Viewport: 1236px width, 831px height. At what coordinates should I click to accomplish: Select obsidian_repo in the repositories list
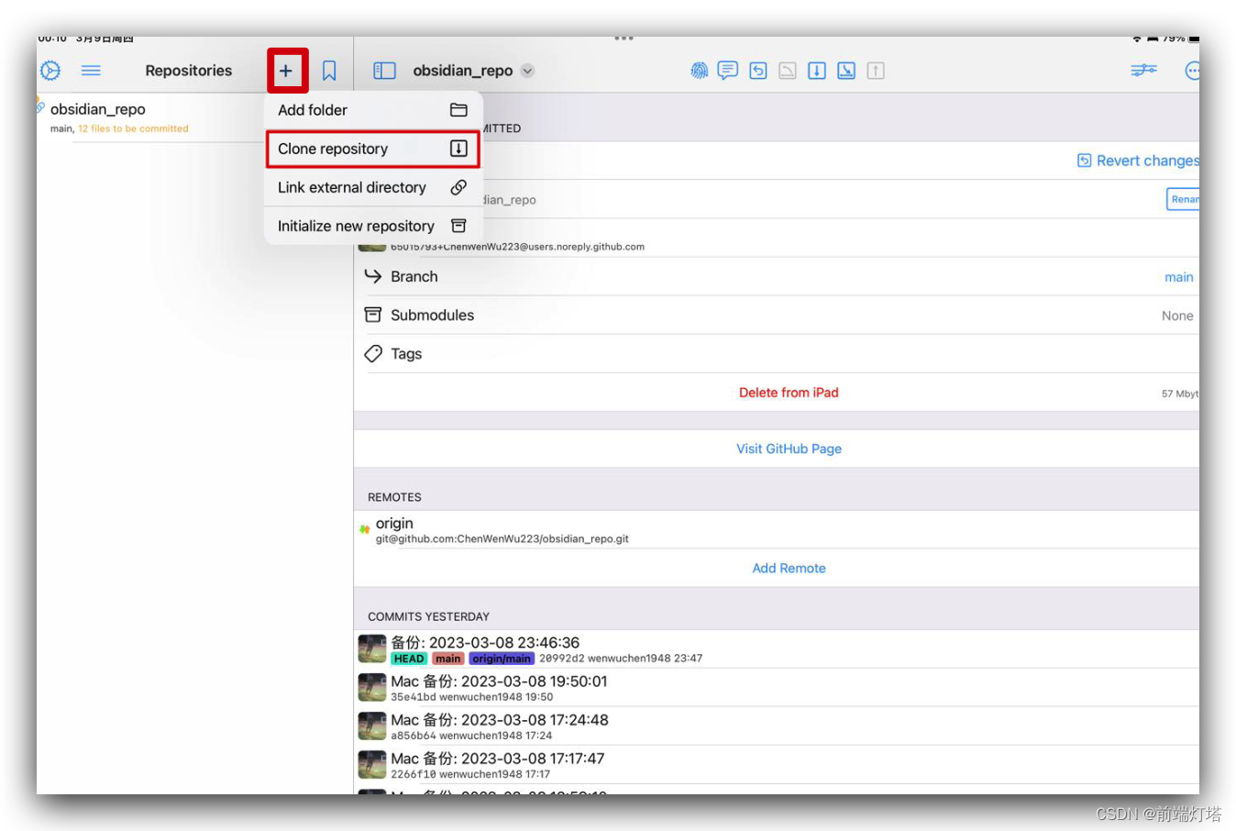(194, 117)
